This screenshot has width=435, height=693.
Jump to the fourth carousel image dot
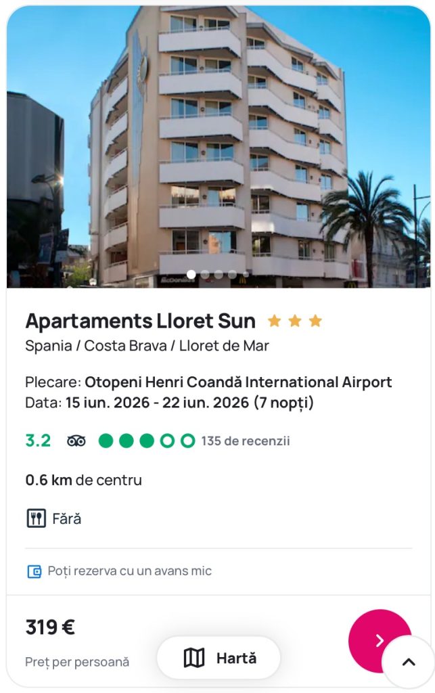232,275
